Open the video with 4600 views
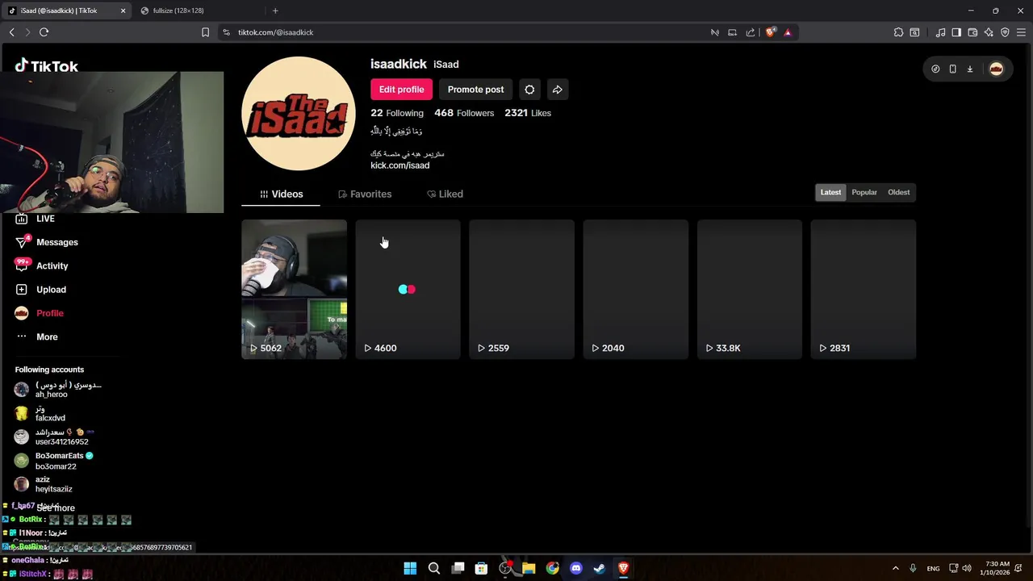Screen dimensions: 1033x581 (x=408, y=289)
